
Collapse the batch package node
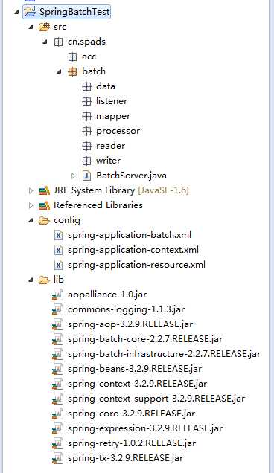pos(60,71)
